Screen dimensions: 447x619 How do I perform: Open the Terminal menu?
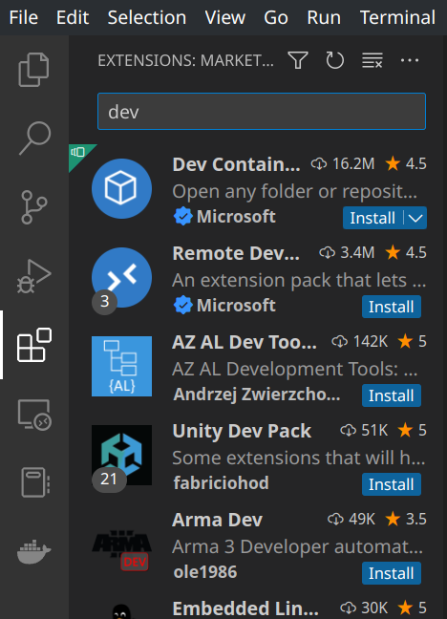(397, 17)
